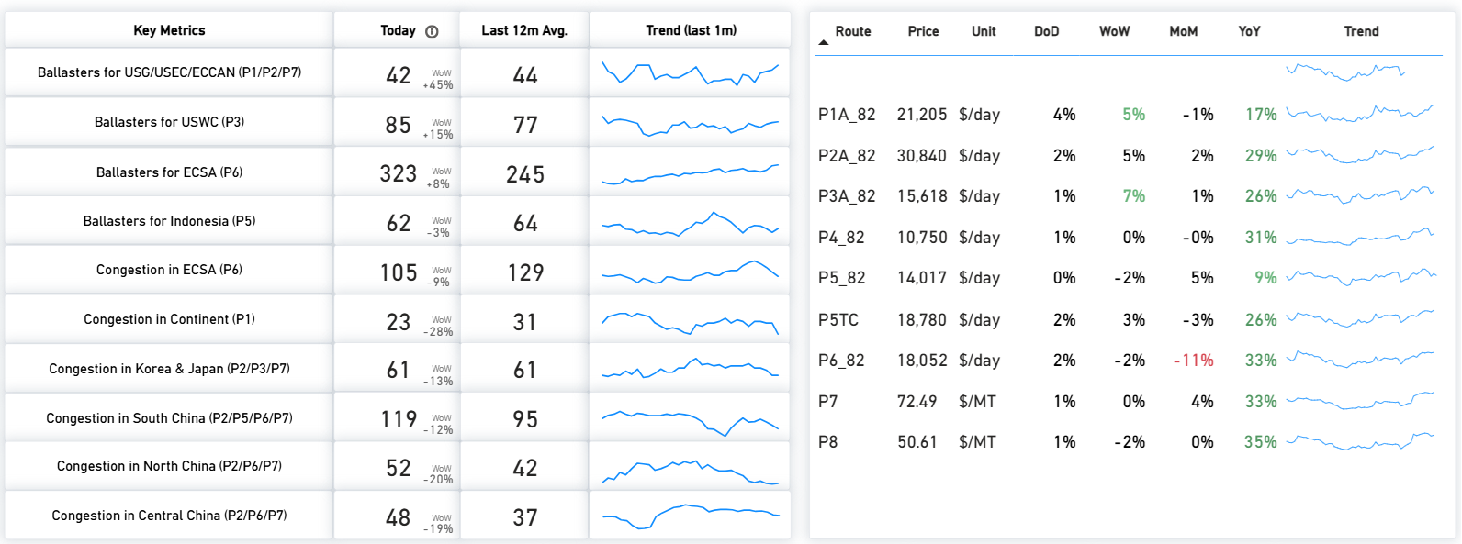Open trend sparkline for route P1A_82
Image resolution: width=1462 pixels, height=544 pixels.
[x=1360, y=114]
